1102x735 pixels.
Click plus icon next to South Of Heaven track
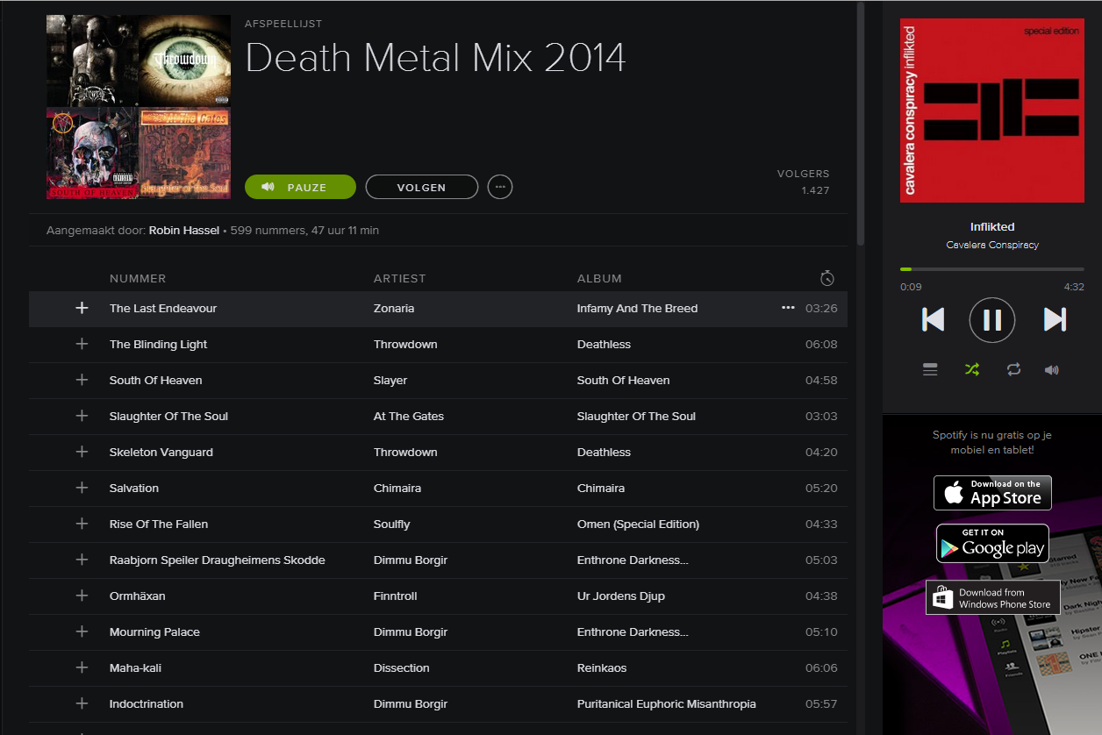coord(82,380)
